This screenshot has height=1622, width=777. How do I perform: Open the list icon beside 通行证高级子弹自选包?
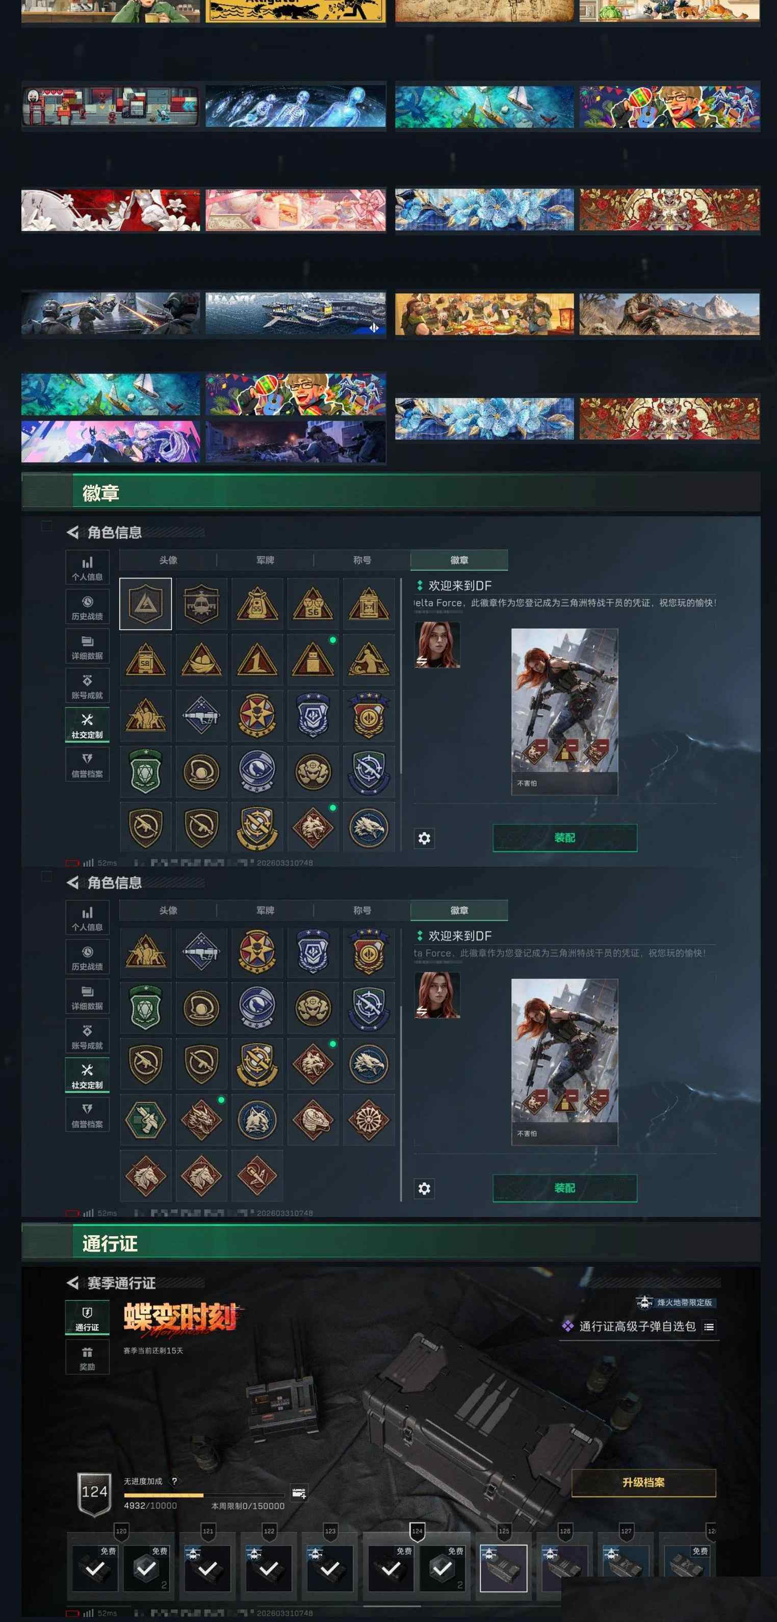709,1327
